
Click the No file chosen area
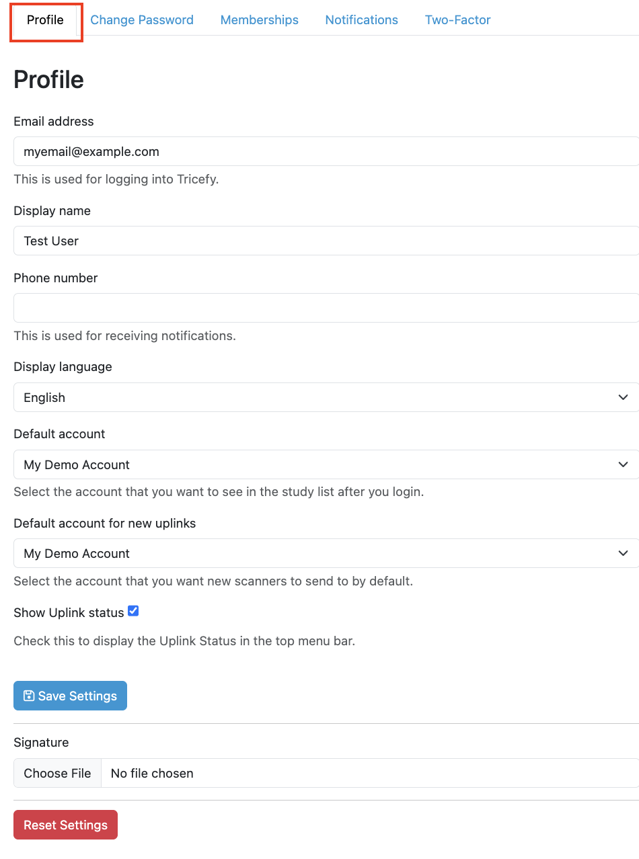(152, 773)
